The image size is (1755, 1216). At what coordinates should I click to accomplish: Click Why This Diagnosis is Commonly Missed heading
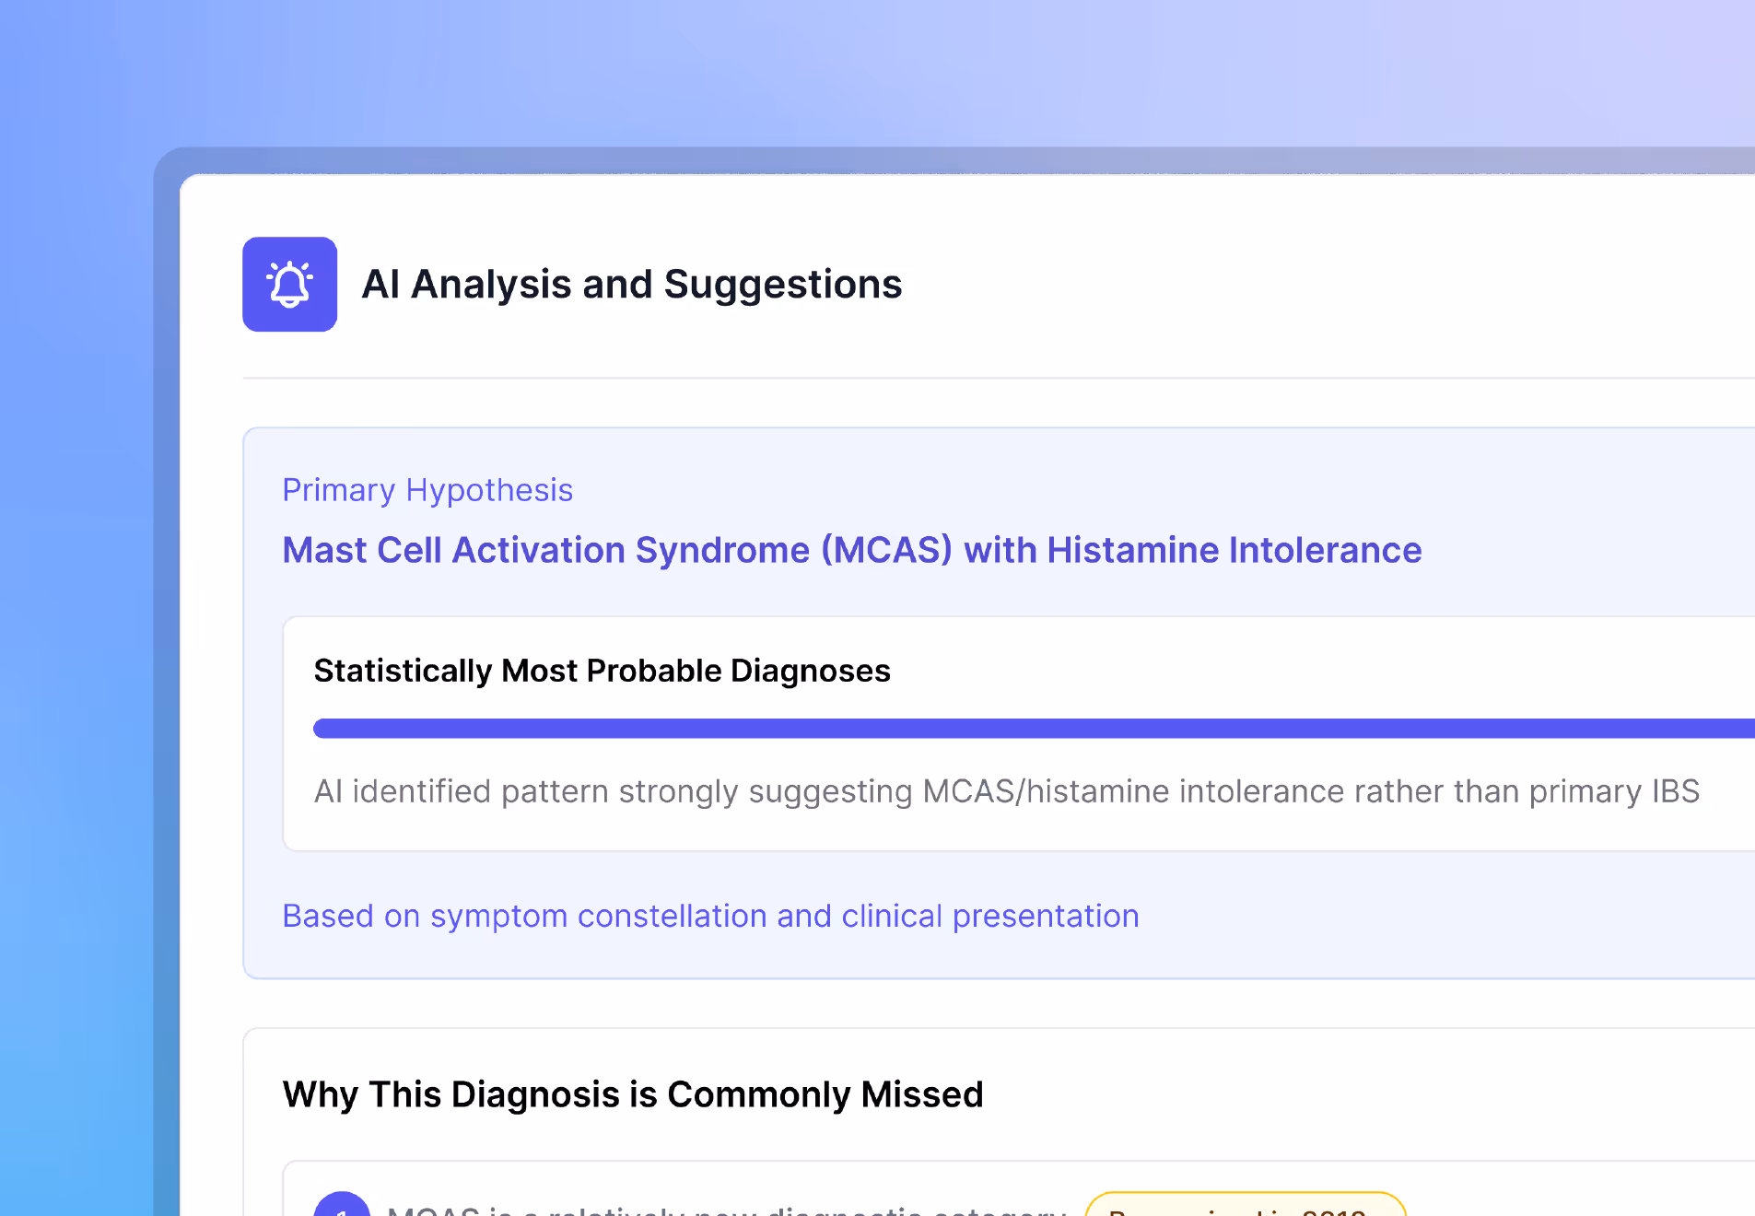coord(633,1094)
